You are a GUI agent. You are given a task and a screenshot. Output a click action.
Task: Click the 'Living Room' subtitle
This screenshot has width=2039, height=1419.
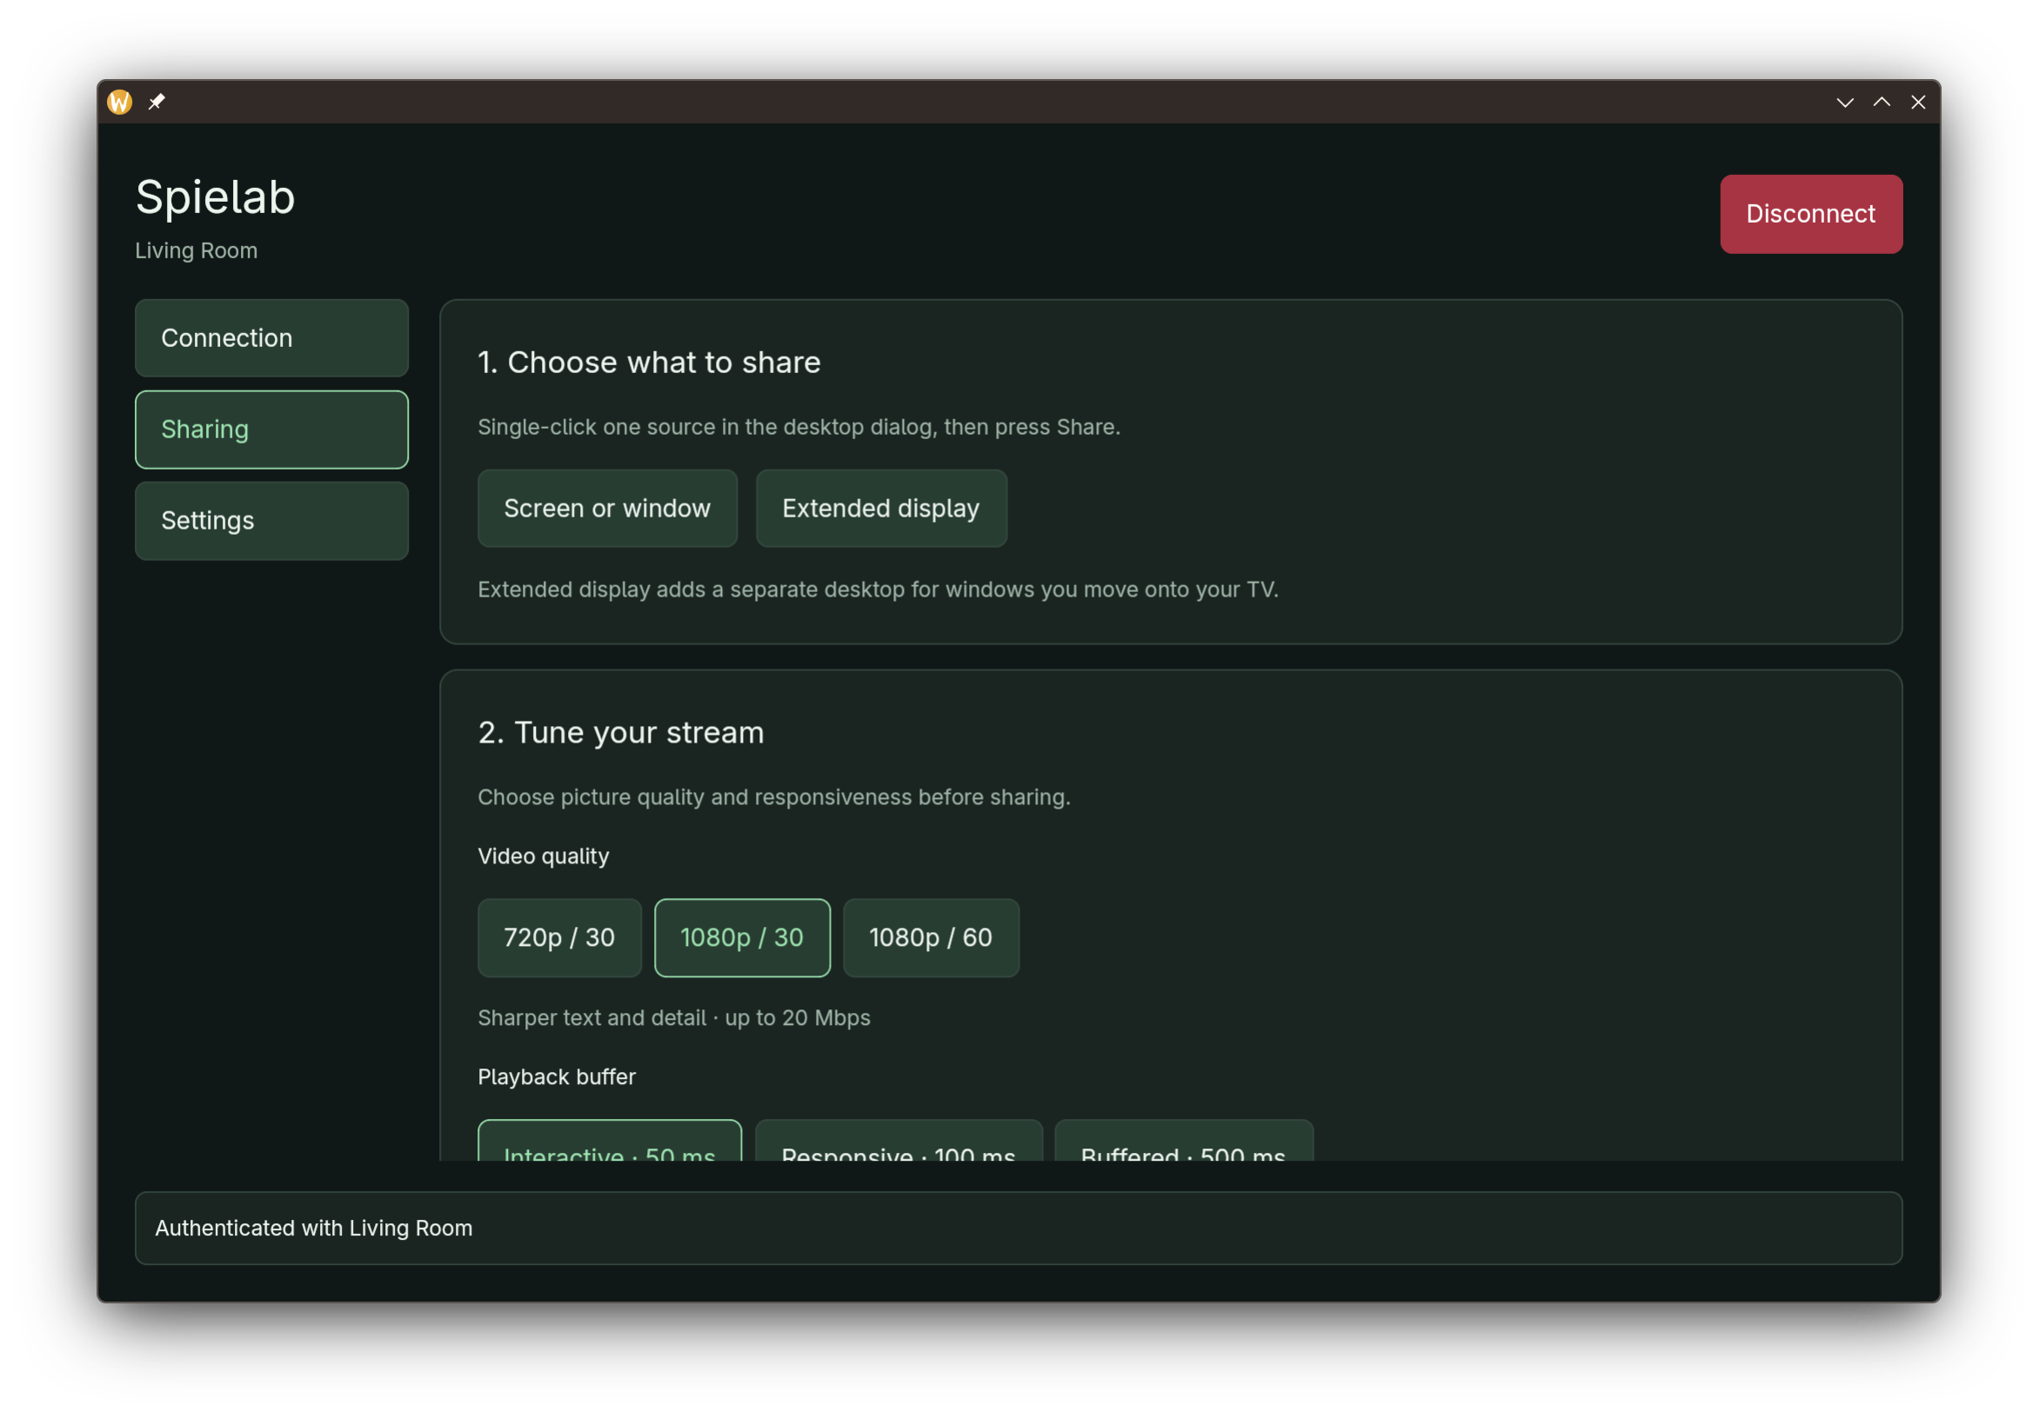point(197,250)
